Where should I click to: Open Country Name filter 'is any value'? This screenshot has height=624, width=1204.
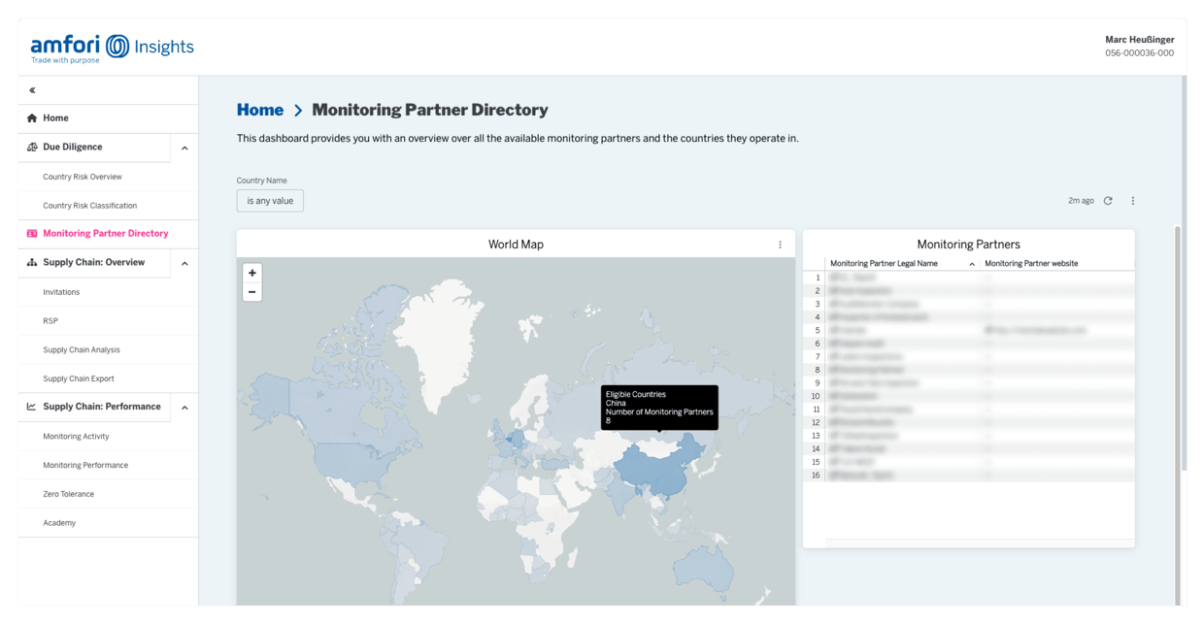[270, 201]
